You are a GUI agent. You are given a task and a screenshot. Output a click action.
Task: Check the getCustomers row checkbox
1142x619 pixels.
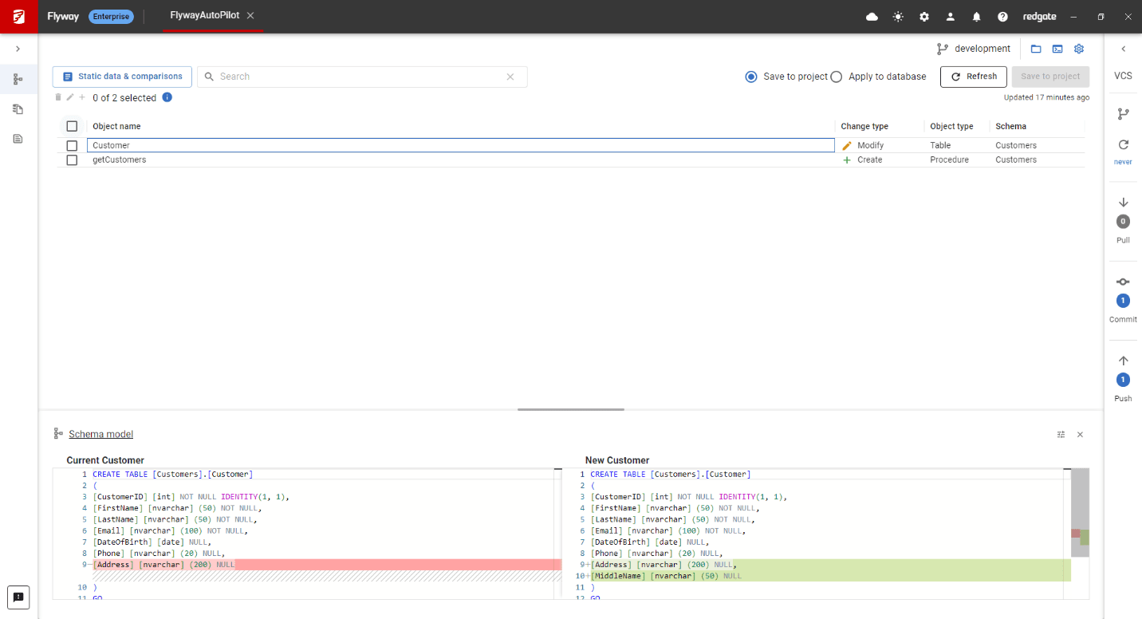pyautogui.click(x=72, y=160)
